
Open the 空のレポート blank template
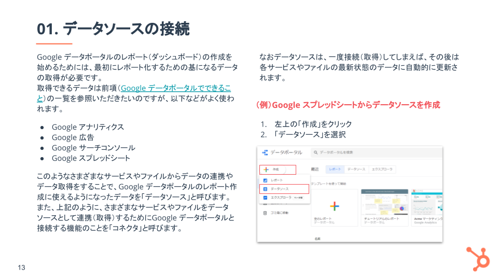pos(335,206)
